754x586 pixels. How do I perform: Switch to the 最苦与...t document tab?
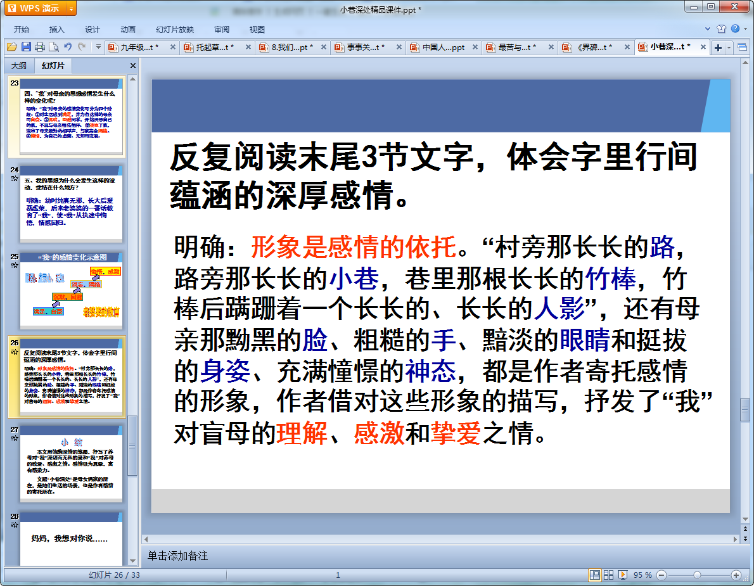click(516, 47)
